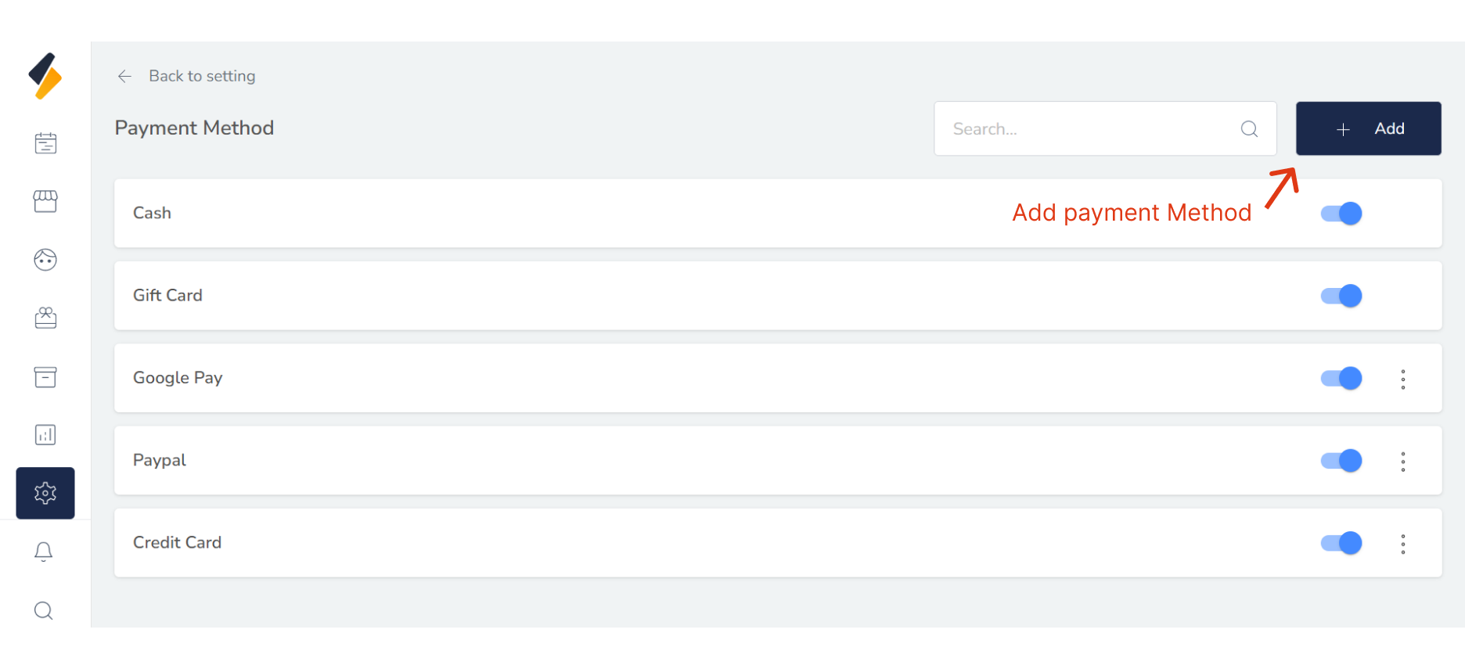Image resolution: width=1465 pixels, height=669 pixels.
Task: Click the Add button to add payment method
Action: [x=1368, y=128]
